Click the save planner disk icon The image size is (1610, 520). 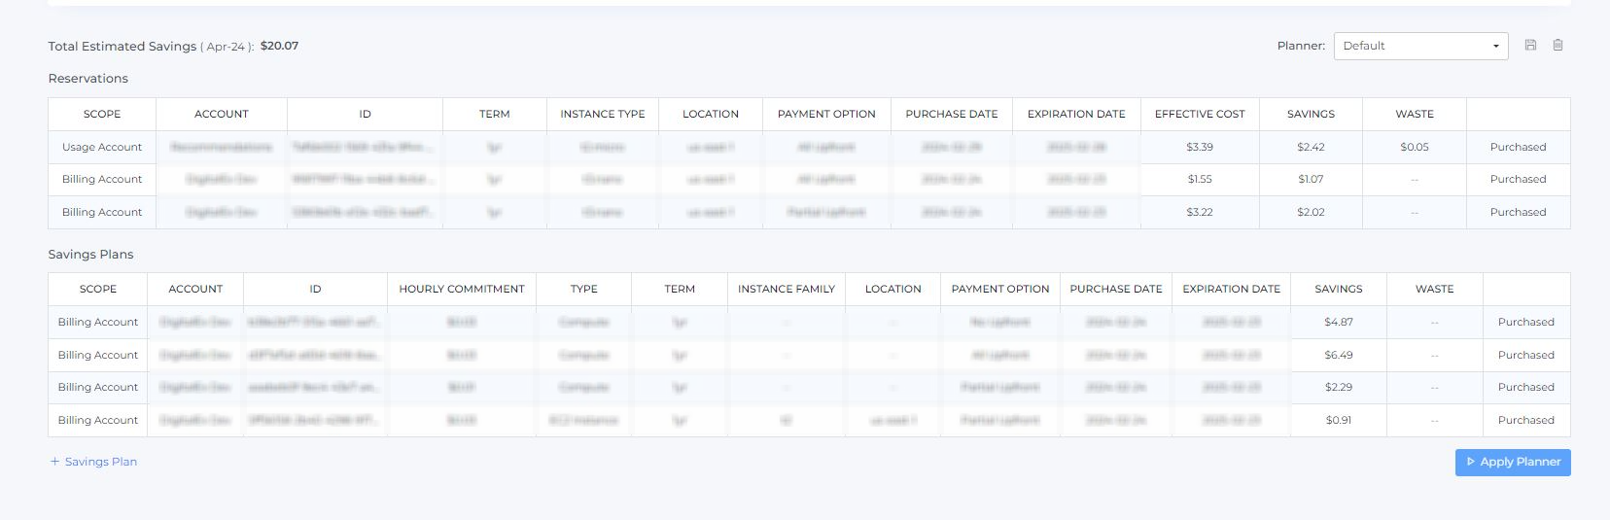pyautogui.click(x=1530, y=46)
